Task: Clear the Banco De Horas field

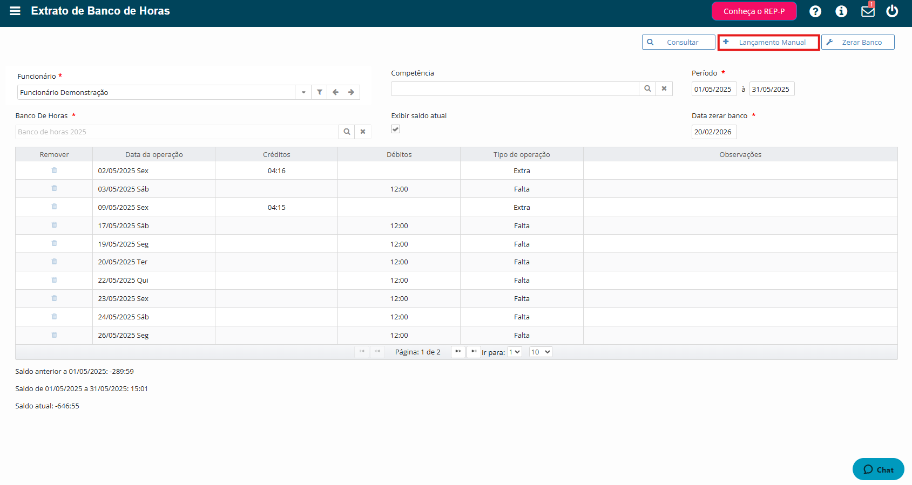Action: point(363,132)
